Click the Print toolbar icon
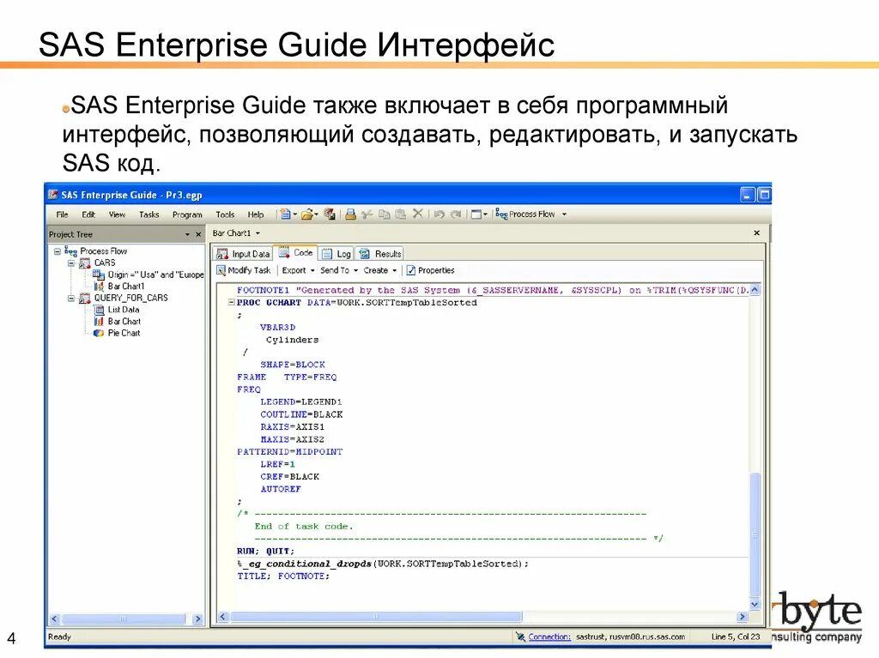 (x=350, y=214)
